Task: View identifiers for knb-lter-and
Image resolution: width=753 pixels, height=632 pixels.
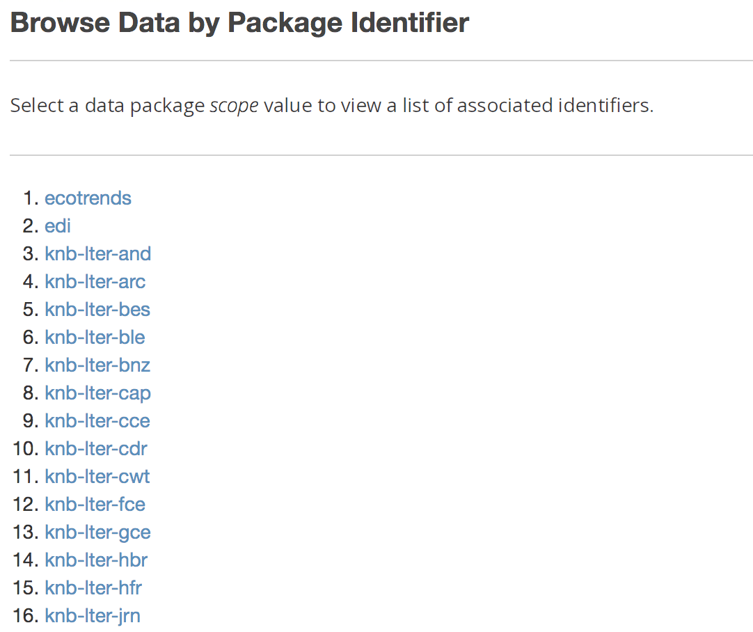Action: click(x=97, y=253)
